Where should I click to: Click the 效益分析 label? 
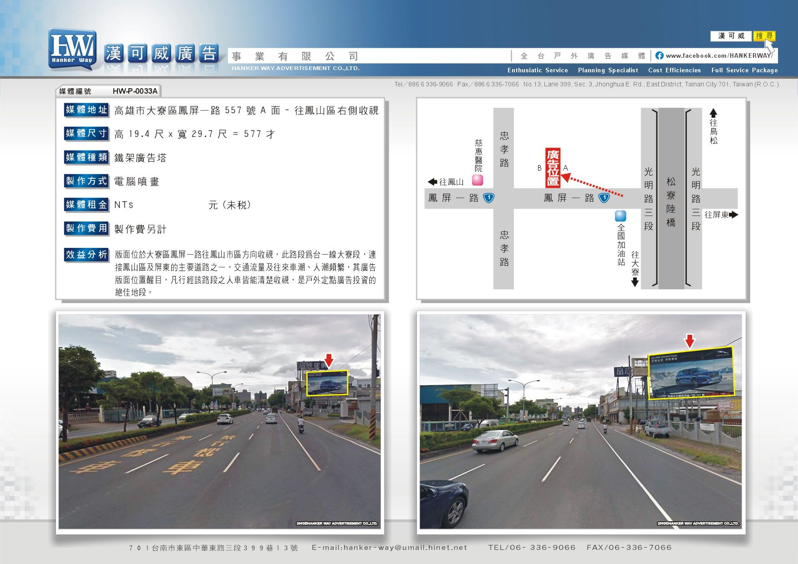(x=86, y=255)
